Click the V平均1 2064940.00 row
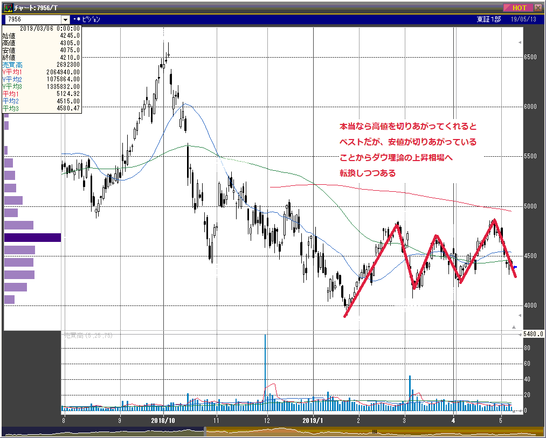The width and height of the screenshot is (546, 438). pyautogui.click(x=41, y=72)
